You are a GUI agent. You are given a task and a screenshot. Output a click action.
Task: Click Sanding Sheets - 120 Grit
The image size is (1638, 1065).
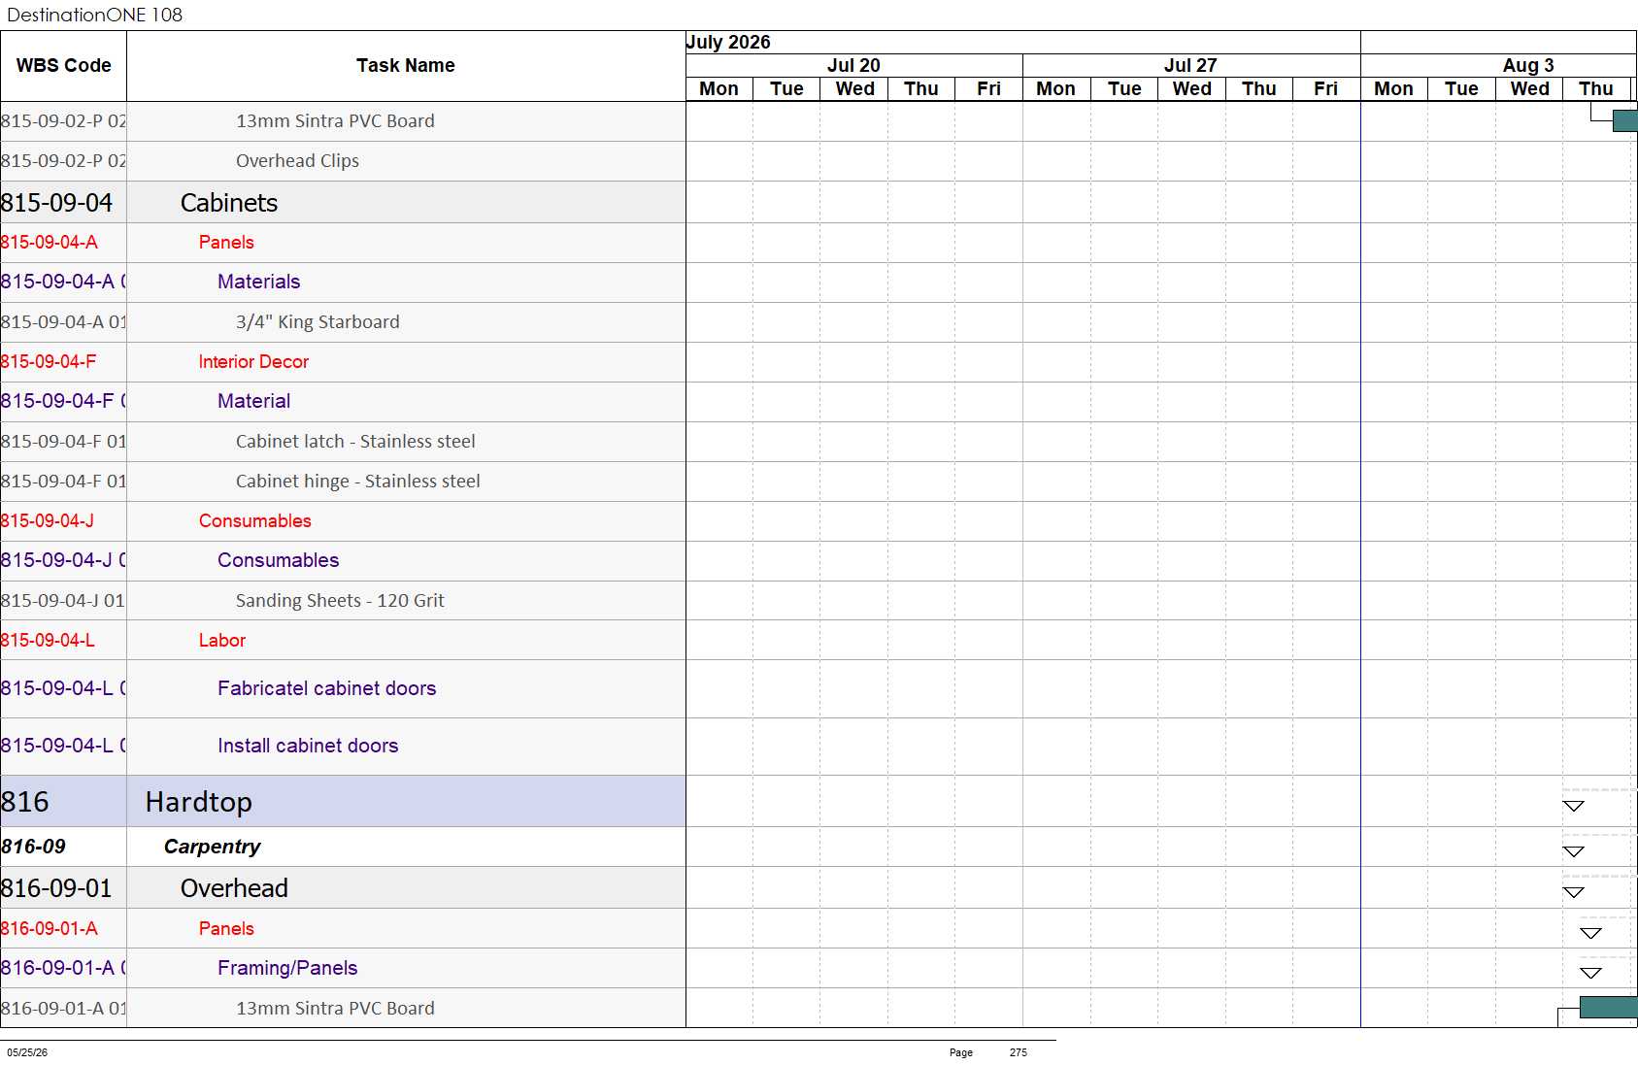click(x=340, y=600)
